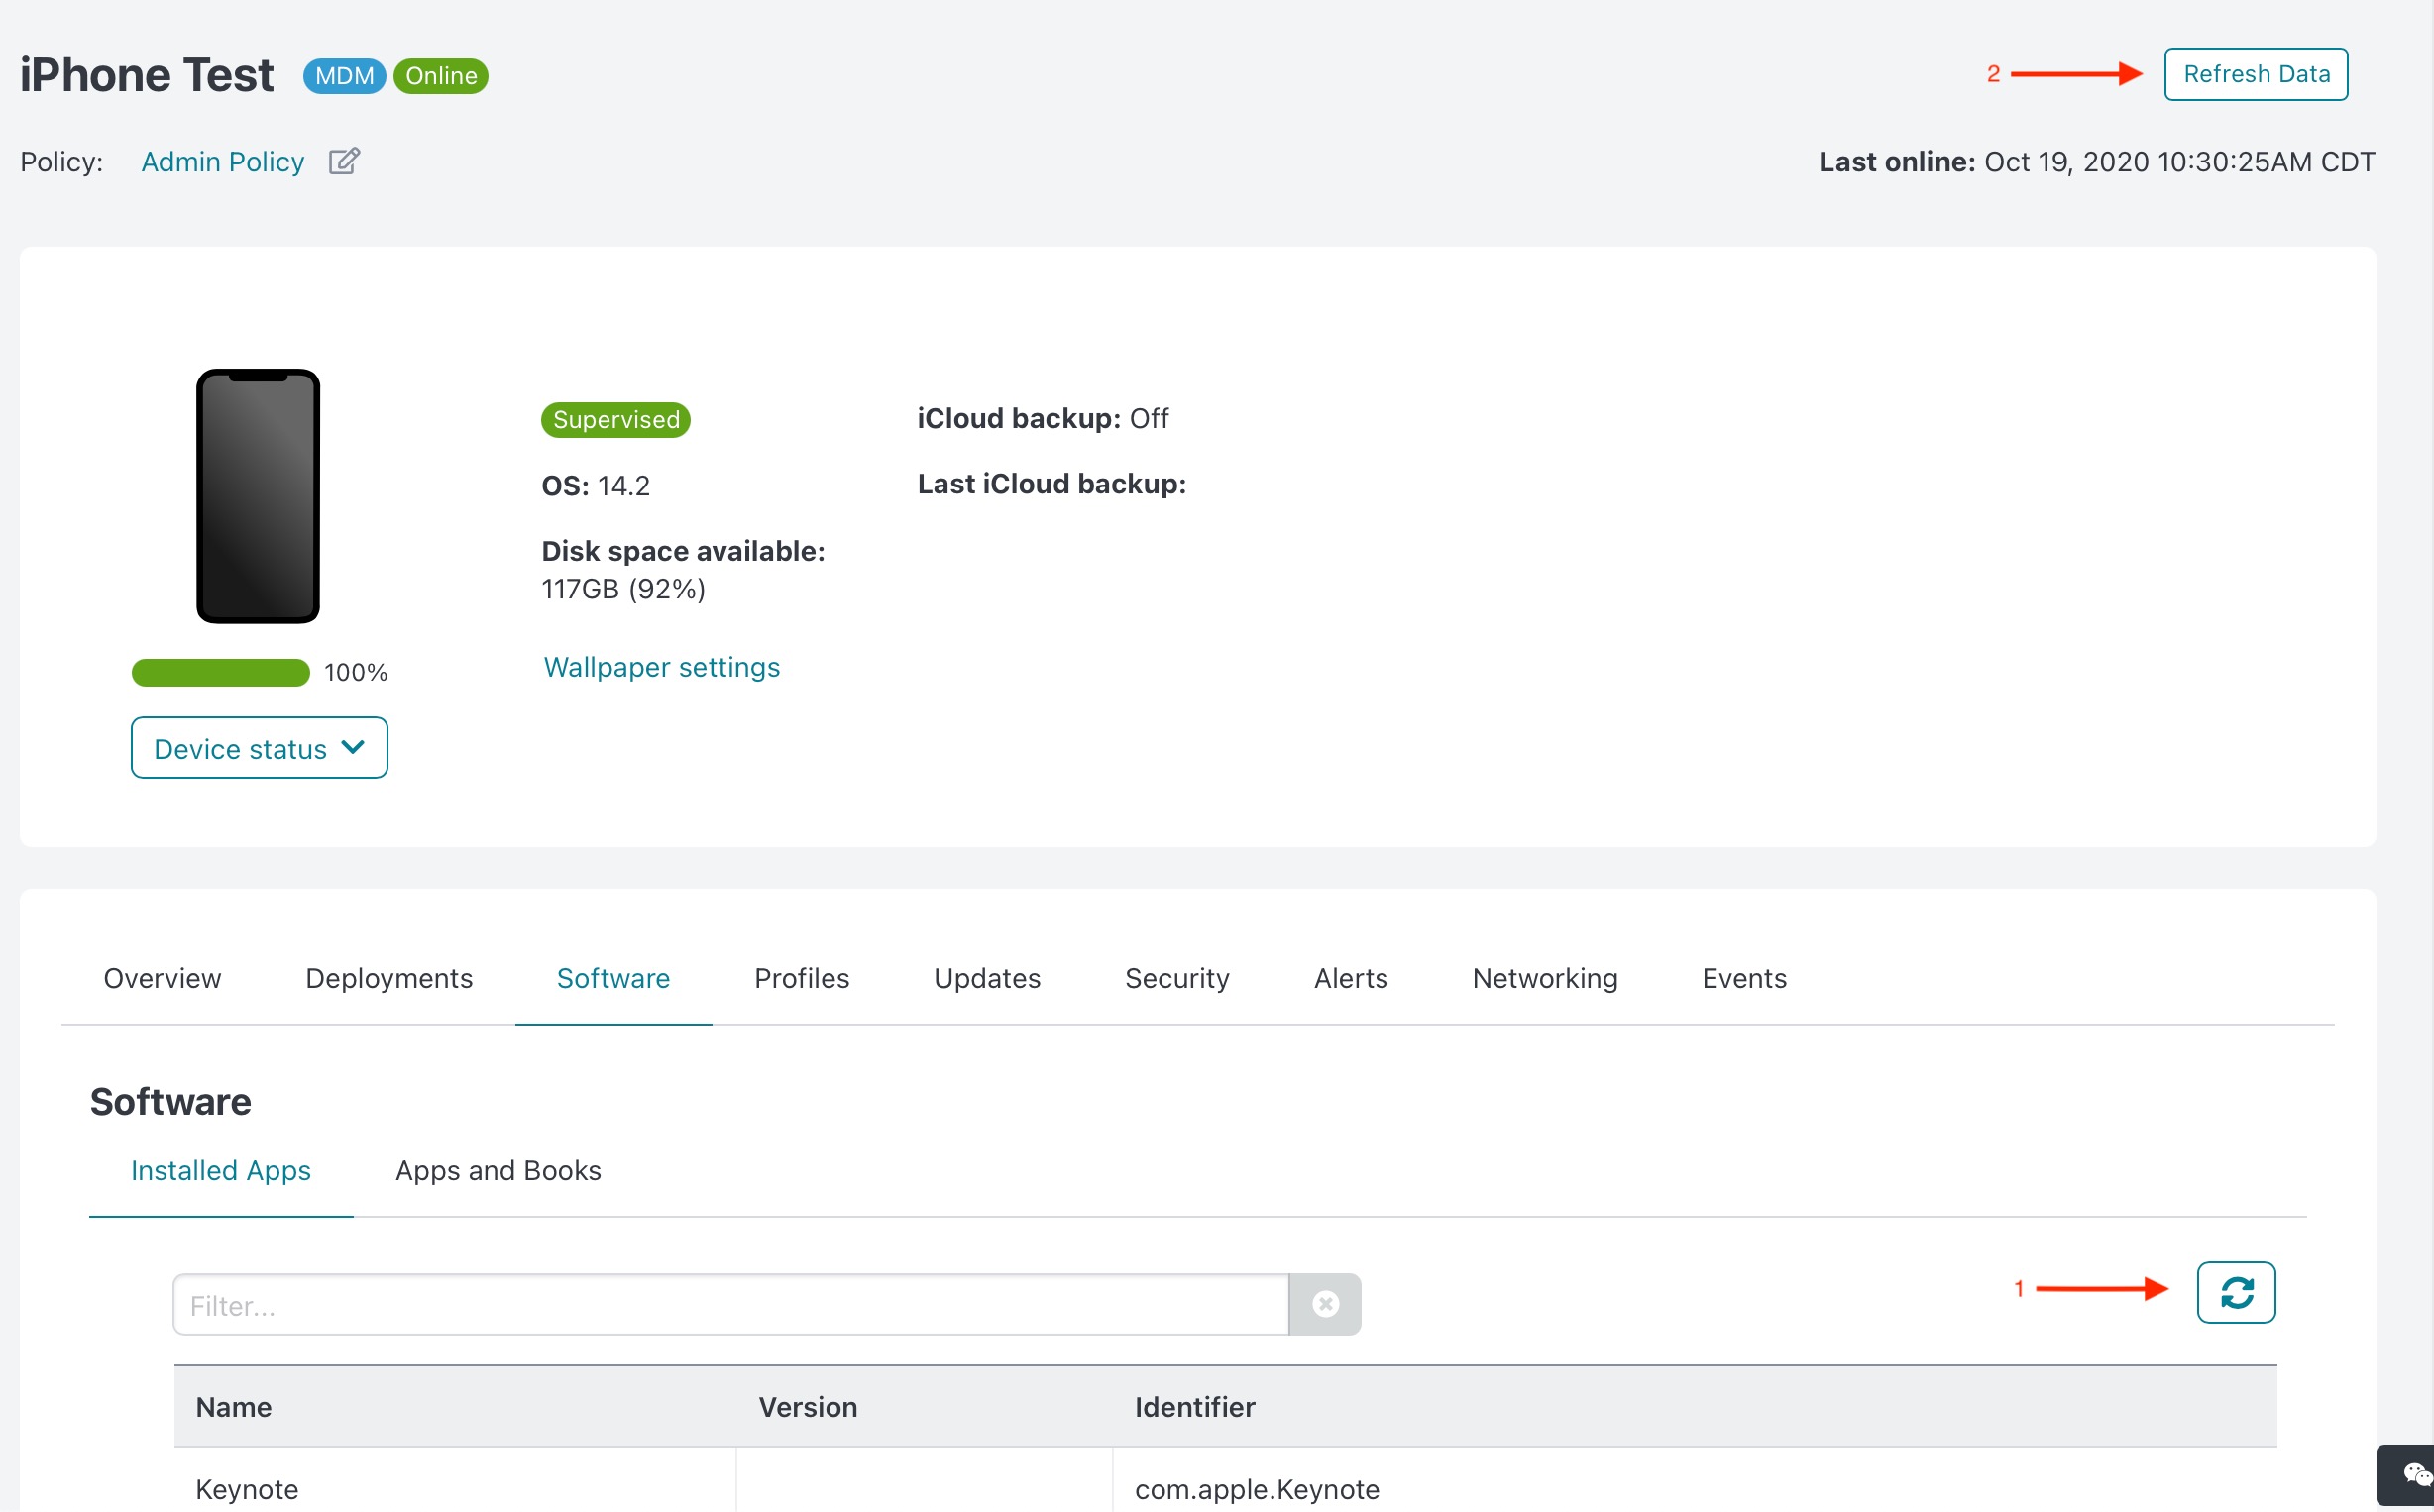Show the Events tab
2434x1512 pixels.
tap(1744, 978)
